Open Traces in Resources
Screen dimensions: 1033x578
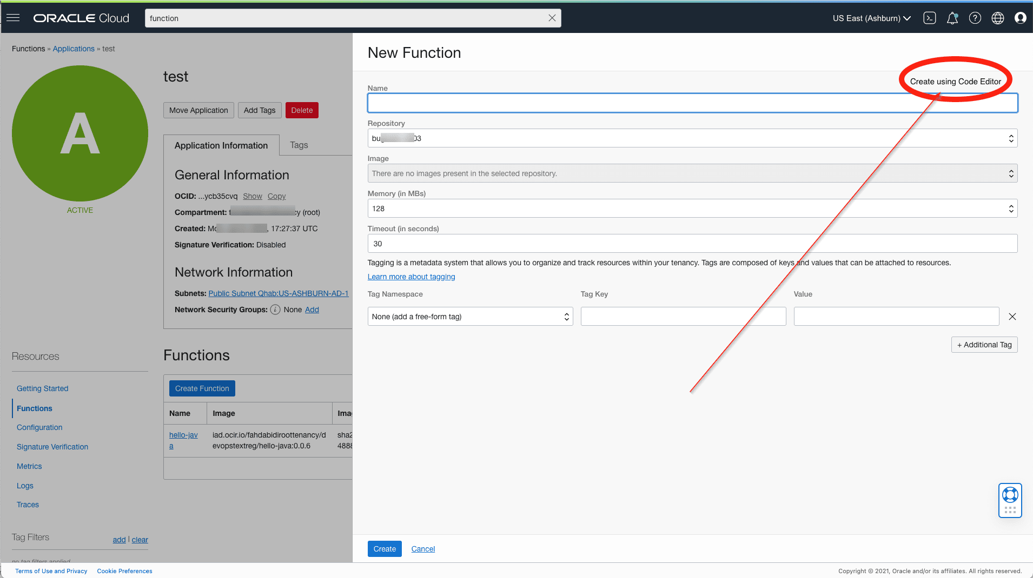[28, 505]
